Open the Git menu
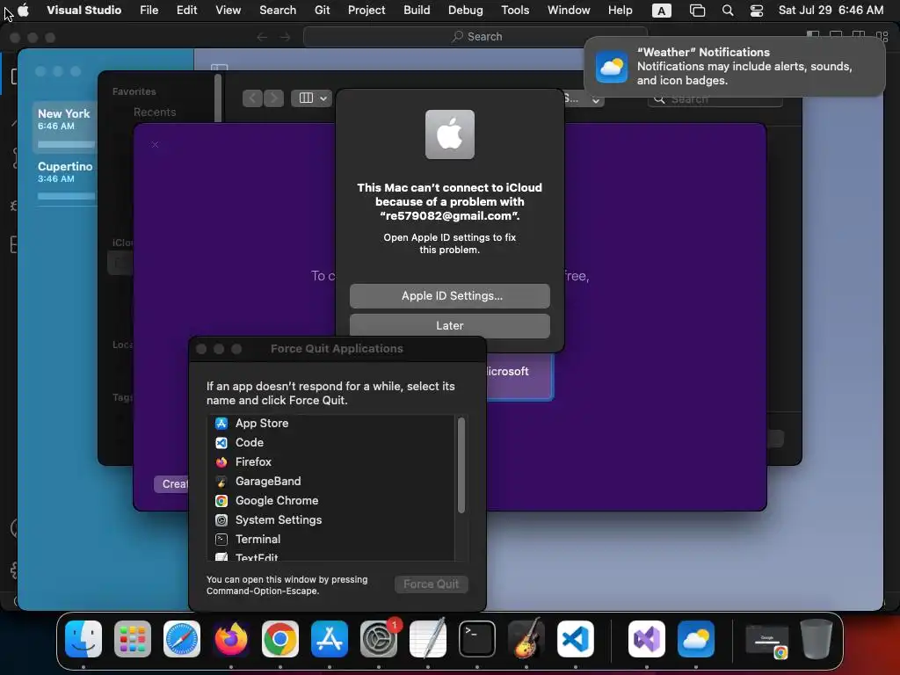This screenshot has width=900, height=675. (322, 10)
